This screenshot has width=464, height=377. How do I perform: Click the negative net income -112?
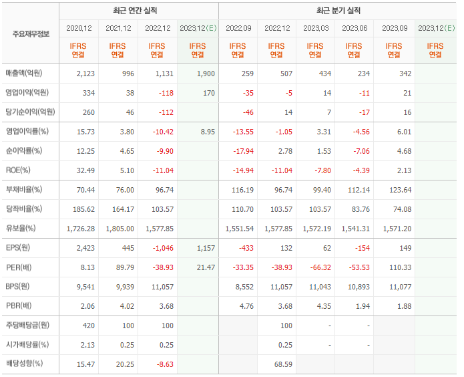point(166,112)
